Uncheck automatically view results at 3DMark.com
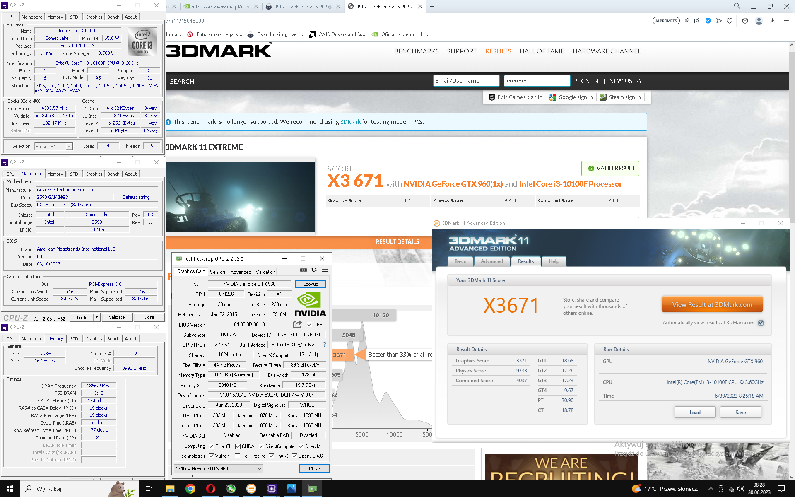Image resolution: width=795 pixels, height=497 pixels. click(761, 323)
